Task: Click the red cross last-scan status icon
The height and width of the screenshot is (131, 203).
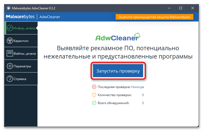Action: [x=94, y=87]
